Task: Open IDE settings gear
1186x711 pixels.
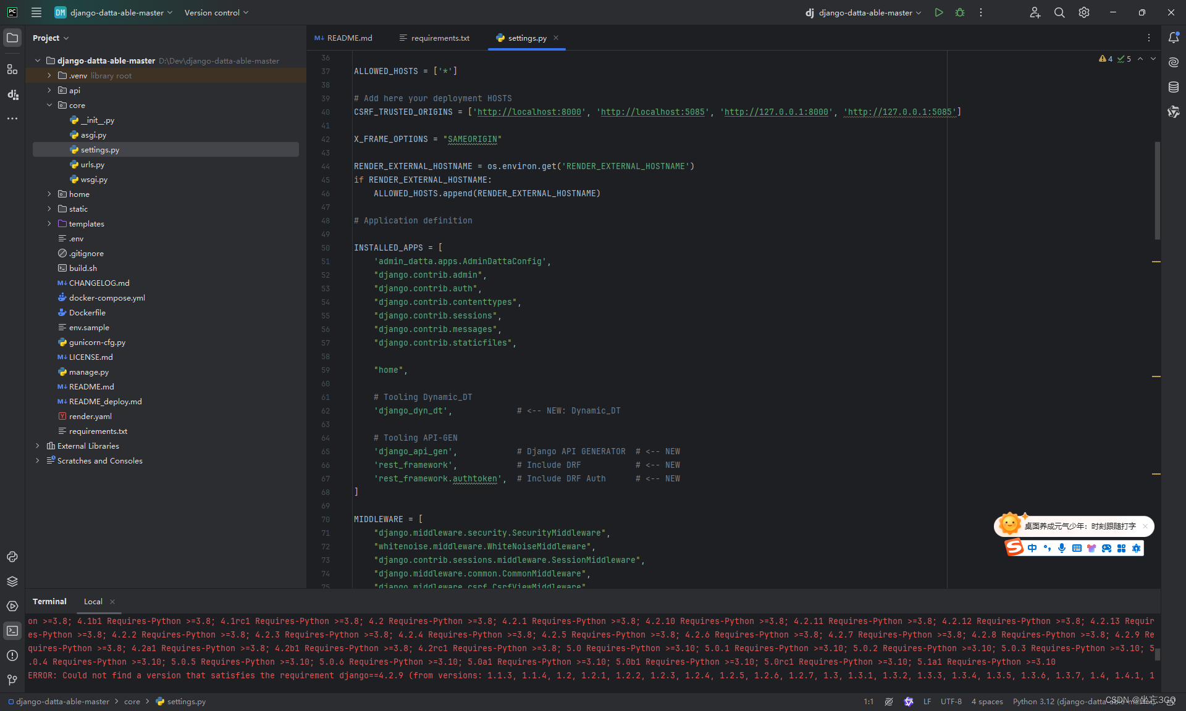Action: click(1084, 12)
